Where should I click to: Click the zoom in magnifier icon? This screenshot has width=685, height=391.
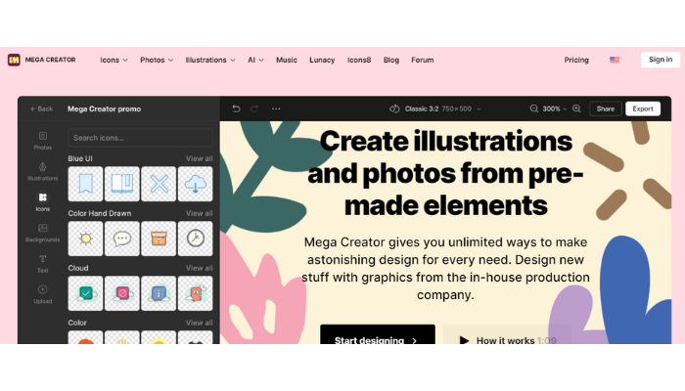pyautogui.click(x=576, y=109)
